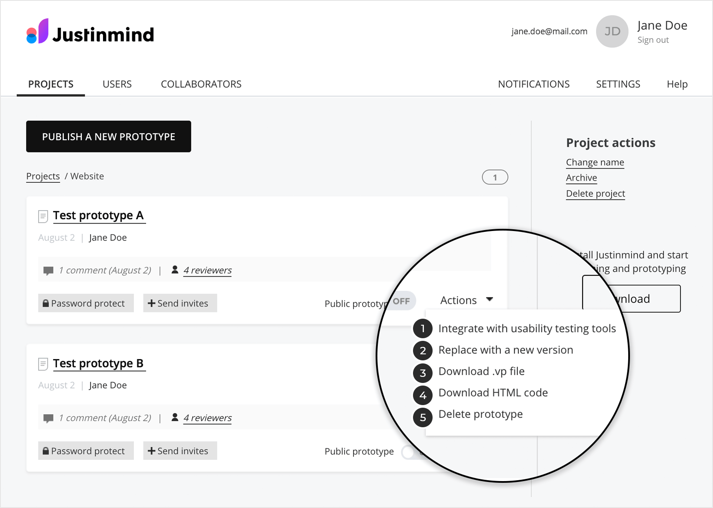The height and width of the screenshot is (508, 713).
Task: Choose Replace with a new version
Action: 506,350
